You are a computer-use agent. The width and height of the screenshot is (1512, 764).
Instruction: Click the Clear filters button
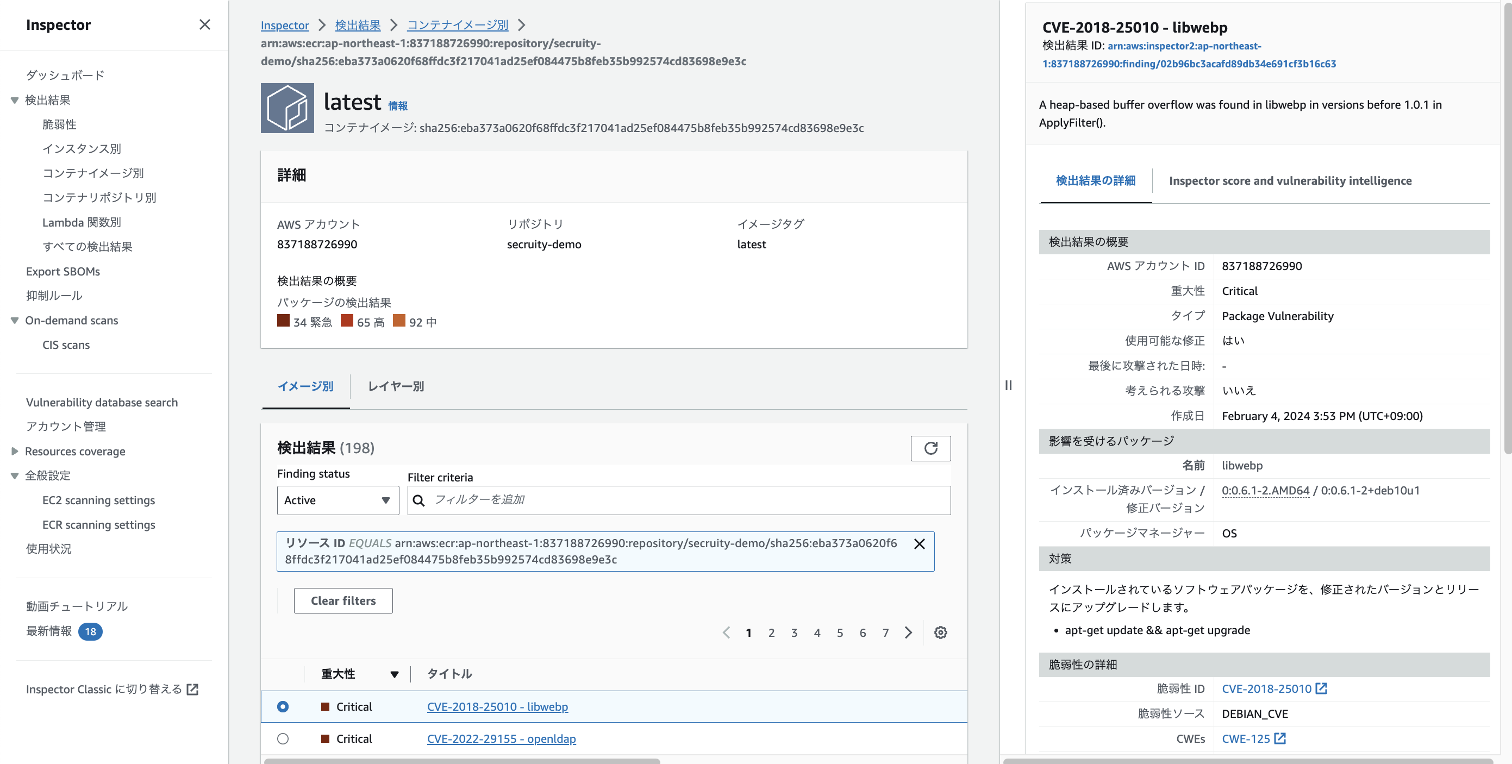click(343, 601)
